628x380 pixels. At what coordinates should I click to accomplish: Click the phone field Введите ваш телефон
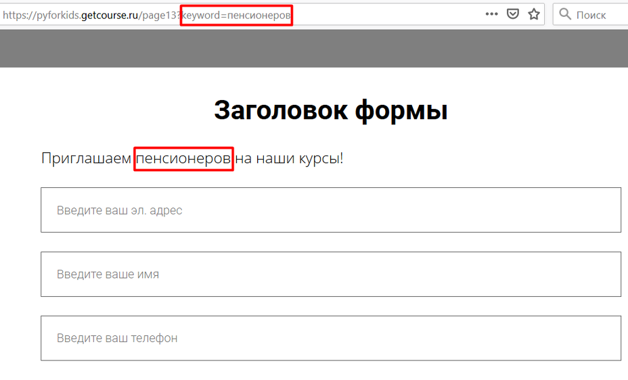coord(331,338)
